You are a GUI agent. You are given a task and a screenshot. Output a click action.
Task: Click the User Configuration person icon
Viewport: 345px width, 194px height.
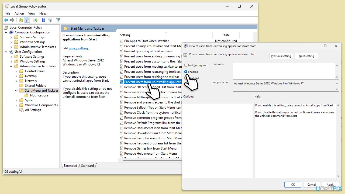(x=11, y=52)
